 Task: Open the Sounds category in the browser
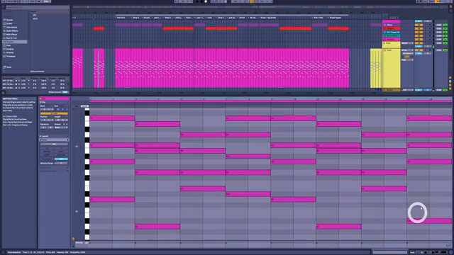pos(9,20)
